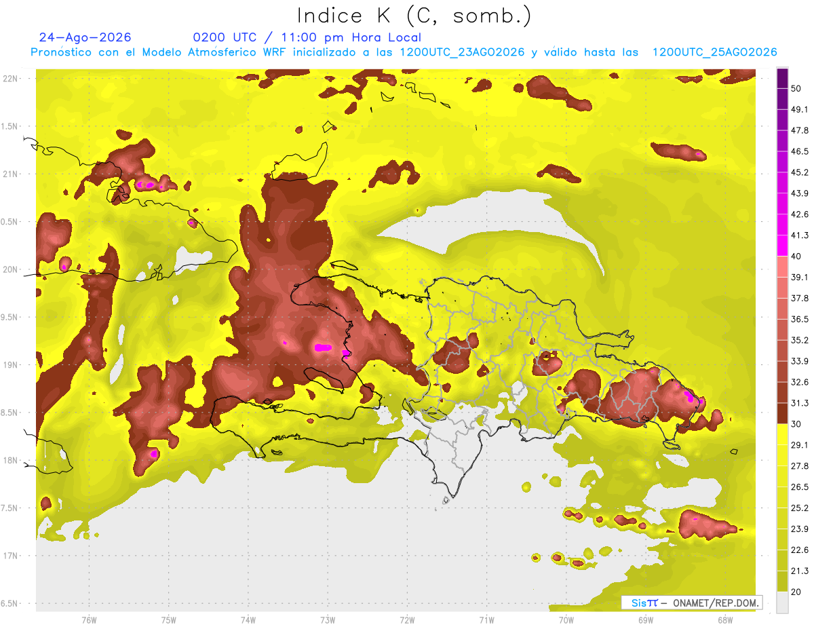The width and height of the screenshot is (814, 629).
Task: Click the colorbar value '39.1'
Action: pyautogui.click(x=800, y=277)
